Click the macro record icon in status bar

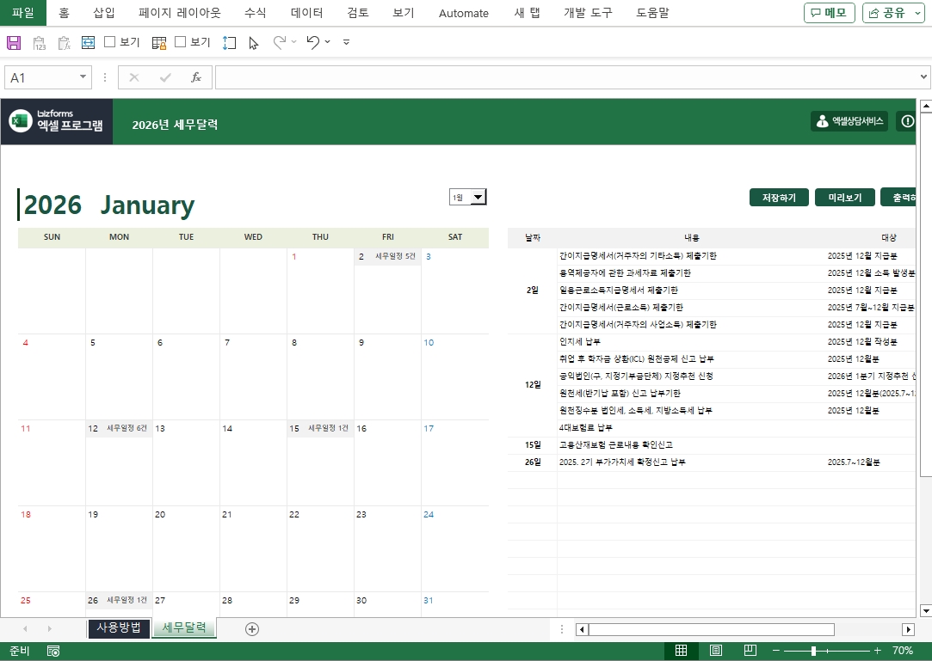click(53, 652)
